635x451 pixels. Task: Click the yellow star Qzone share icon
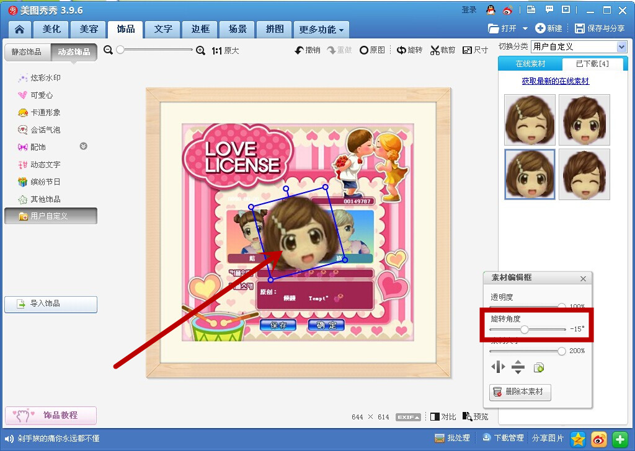(578, 439)
